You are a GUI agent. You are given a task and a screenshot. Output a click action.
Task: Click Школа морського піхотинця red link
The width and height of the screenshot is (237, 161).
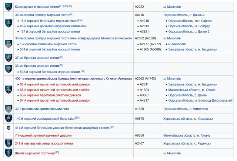(35, 153)
